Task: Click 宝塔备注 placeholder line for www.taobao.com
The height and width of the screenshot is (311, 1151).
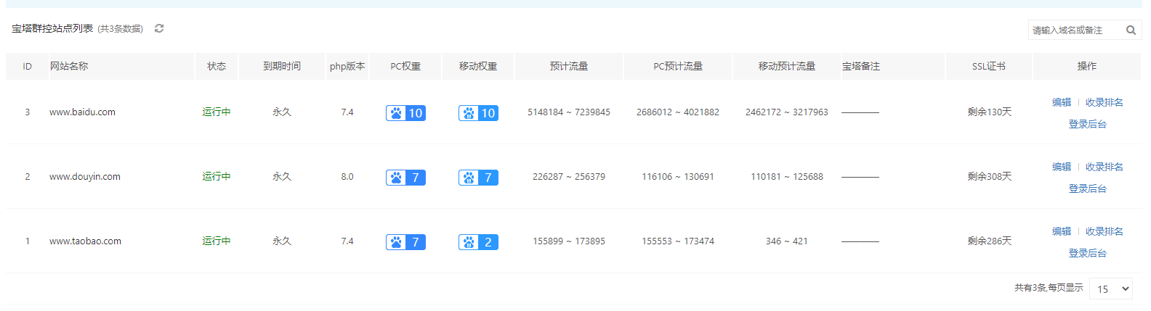Action: pyautogui.click(x=860, y=241)
